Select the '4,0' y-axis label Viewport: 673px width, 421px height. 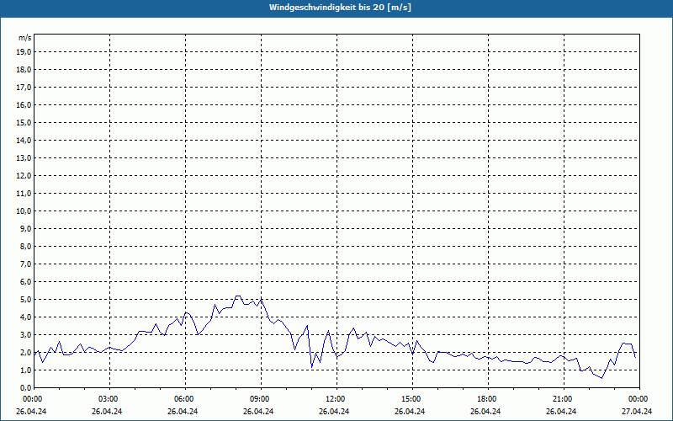(x=25, y=317)
